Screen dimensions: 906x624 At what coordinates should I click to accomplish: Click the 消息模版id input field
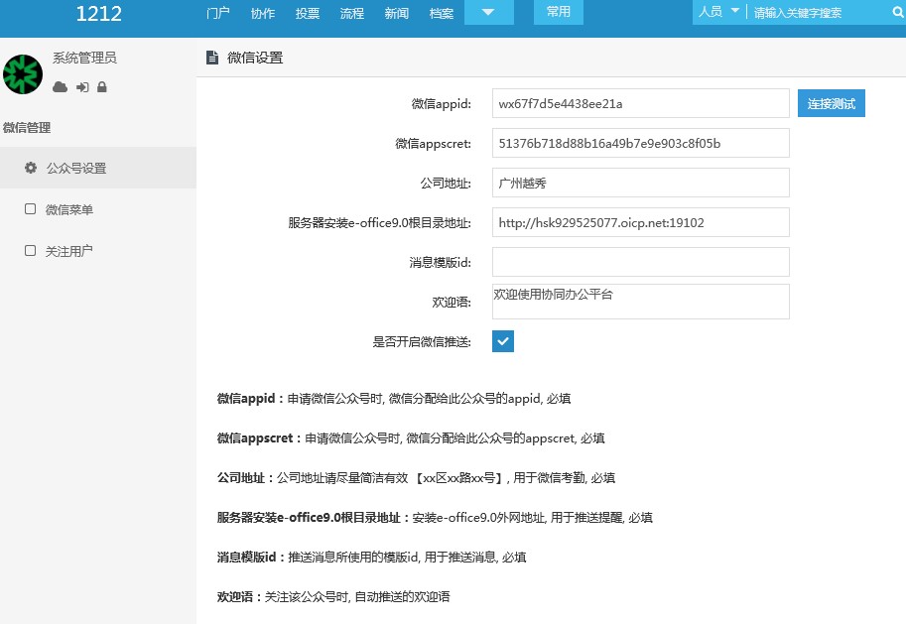(x=640, y=262)
